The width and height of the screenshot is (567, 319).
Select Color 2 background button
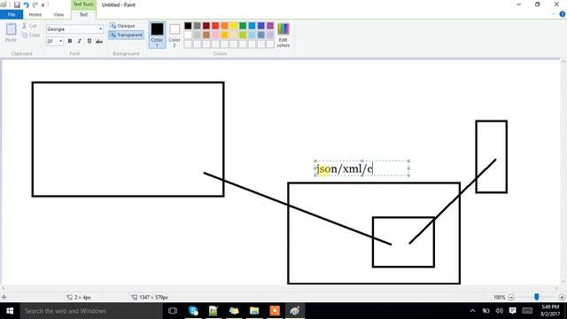175,35
